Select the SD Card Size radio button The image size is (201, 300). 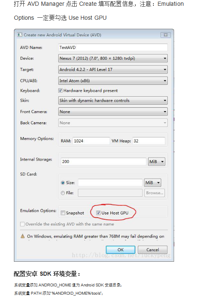pyautogui.click(x=63, y=183)
